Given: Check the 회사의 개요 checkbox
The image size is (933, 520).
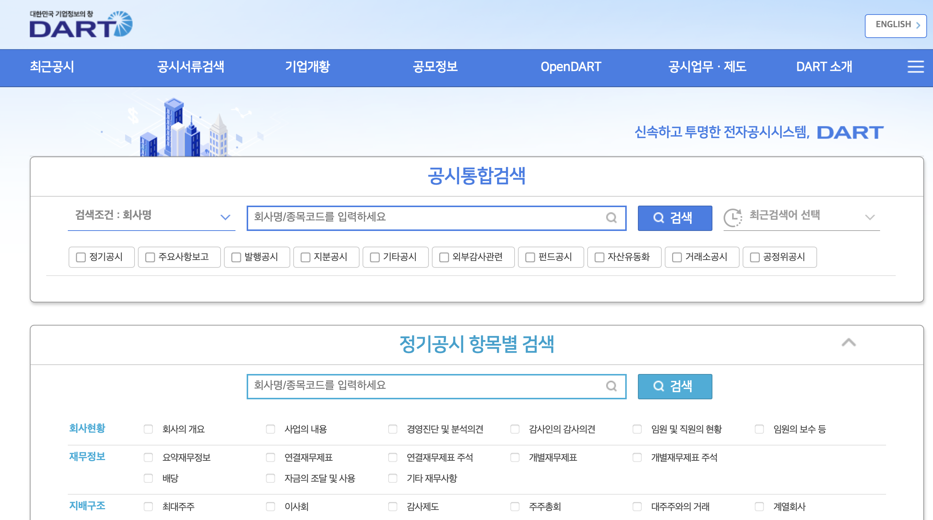Looking at the screenshot, I should (x=148, y=429).
